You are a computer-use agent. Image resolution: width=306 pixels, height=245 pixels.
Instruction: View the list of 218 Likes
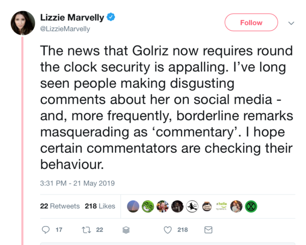(100, 206)
